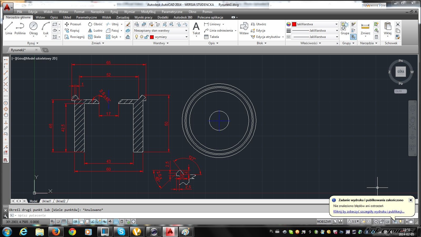The height and width of the screenshot is (237, 421).
Task: Toggle toolbar lock icon in status bar
Action: tap(382, 222)
